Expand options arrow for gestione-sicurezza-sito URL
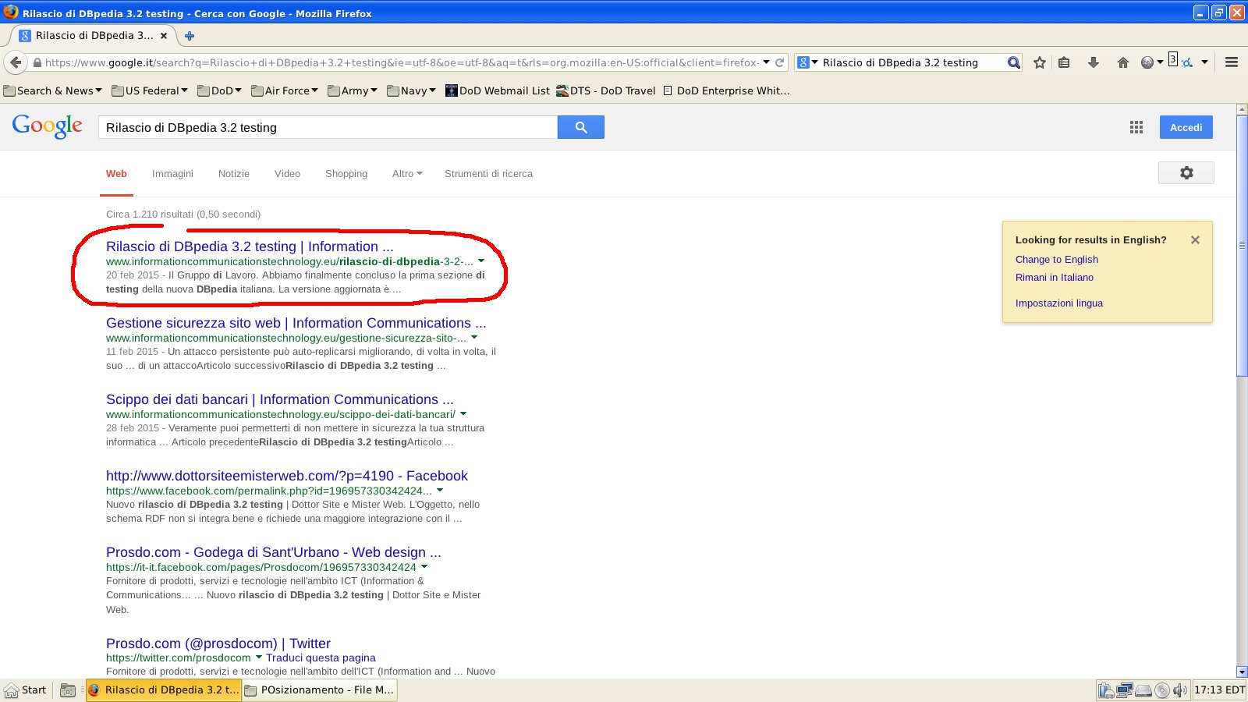Viewport: 1248px width, 702px height. click(x=474, y=338)
